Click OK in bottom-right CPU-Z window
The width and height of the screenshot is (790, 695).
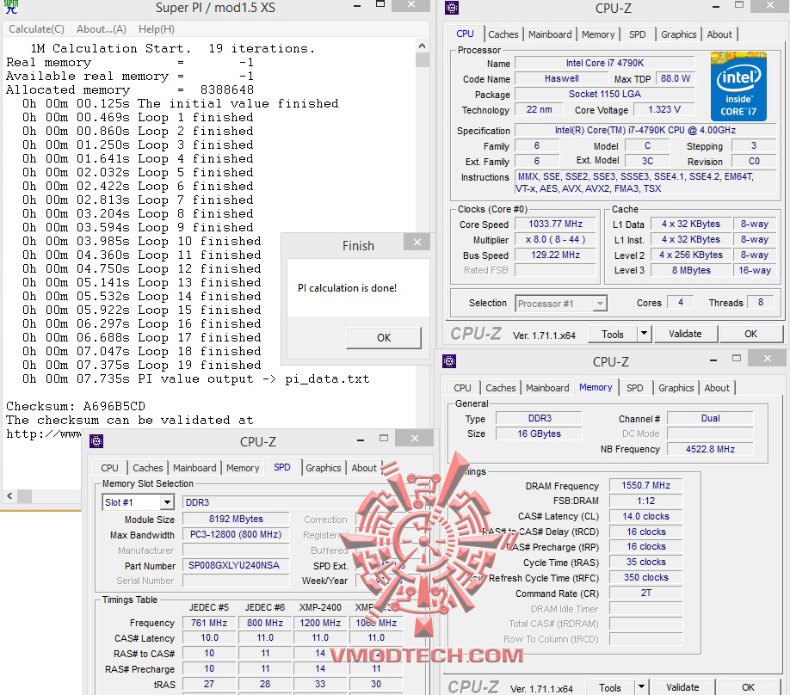[748, 687]
